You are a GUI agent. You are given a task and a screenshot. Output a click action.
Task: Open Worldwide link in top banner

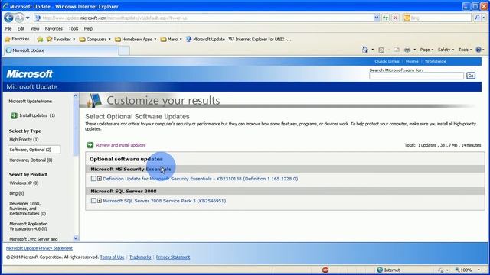coord(436,61)
